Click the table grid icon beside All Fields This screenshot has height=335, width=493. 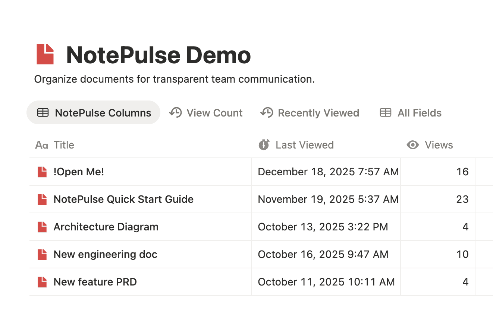pos(386,112)
